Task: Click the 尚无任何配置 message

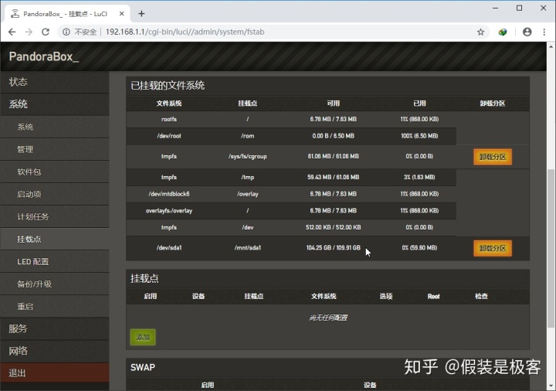Action: point(328,318)
